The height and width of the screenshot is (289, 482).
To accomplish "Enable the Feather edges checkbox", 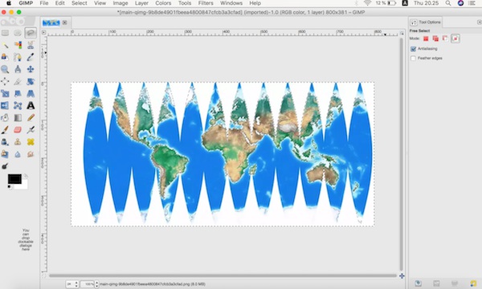I will (413, 58).
